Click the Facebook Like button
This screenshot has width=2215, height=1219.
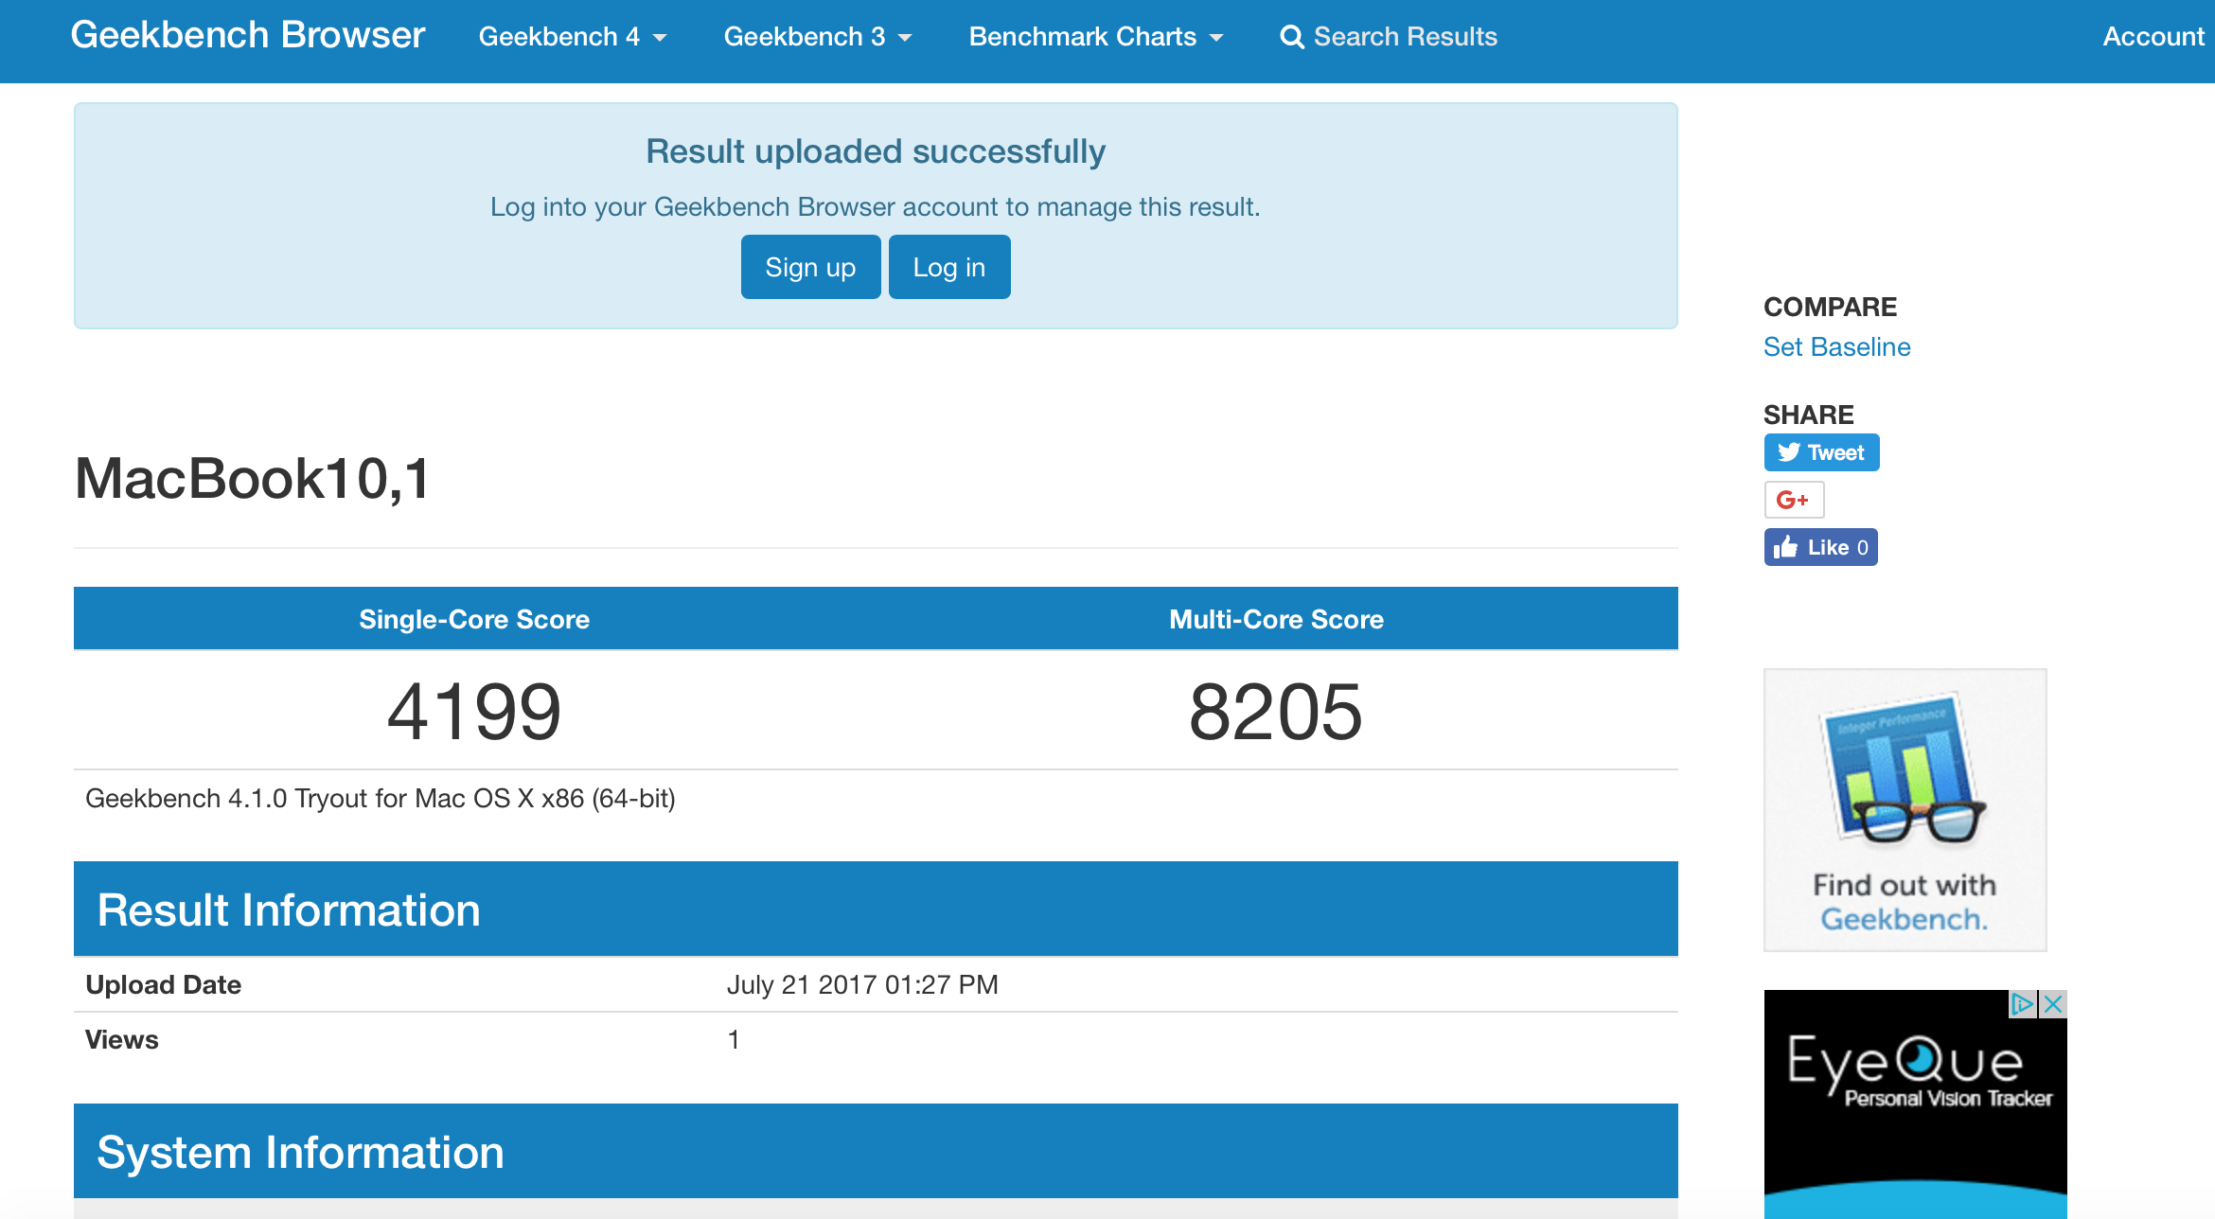tap(1820, 547)
